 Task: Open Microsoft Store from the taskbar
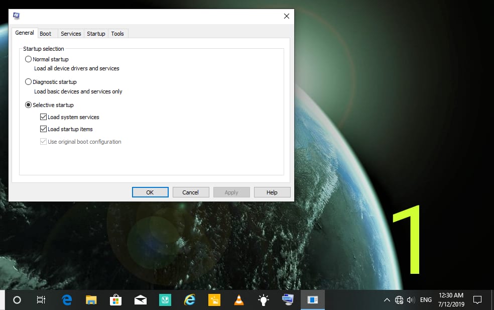(115, 300)
